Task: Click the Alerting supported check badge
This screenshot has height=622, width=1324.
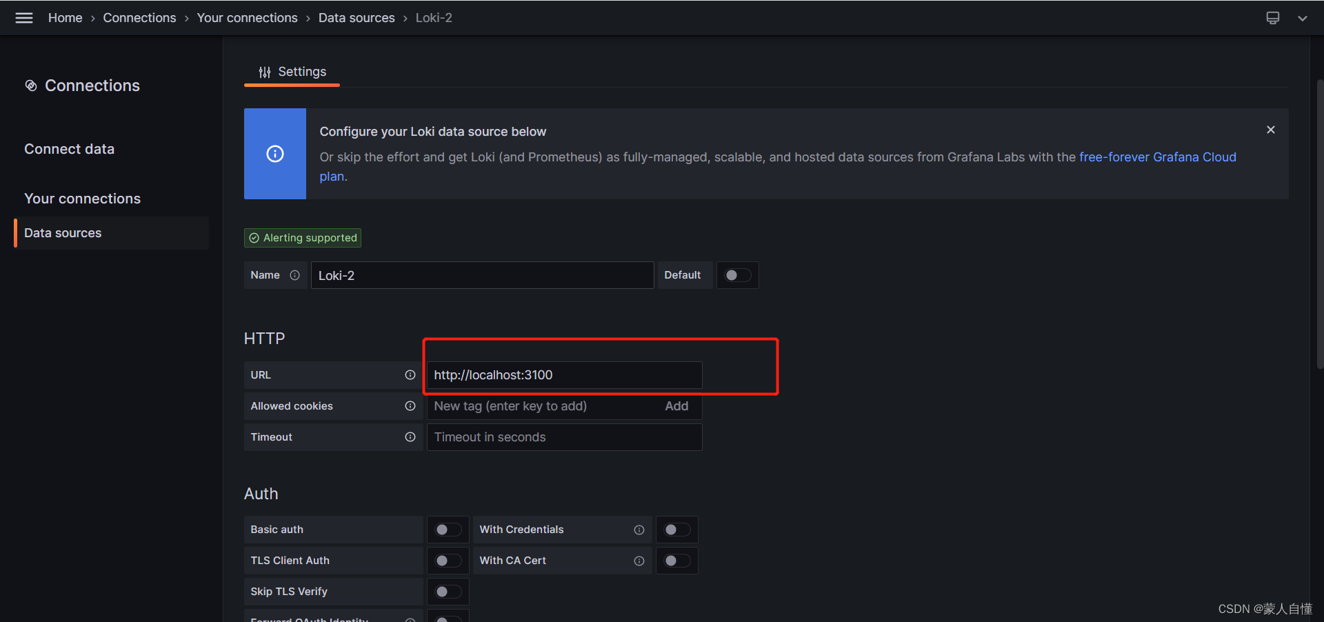Action: (x=303, y=238)
